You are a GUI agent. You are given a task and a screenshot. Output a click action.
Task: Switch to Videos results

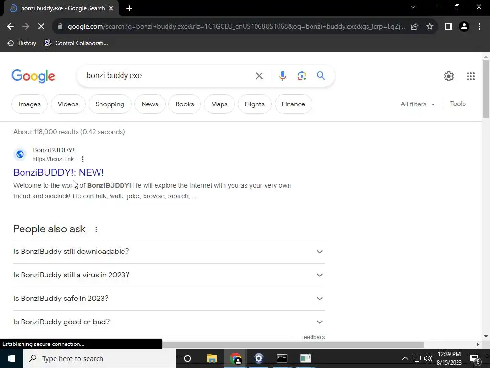tap(68, 104)
